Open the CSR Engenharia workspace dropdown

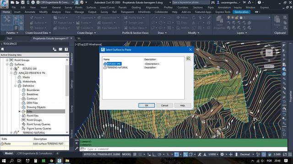[55, 2]
